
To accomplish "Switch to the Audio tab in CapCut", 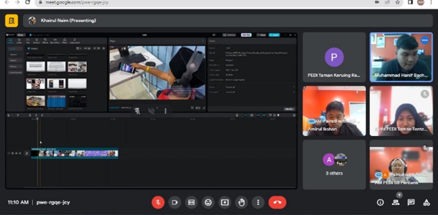I will [19, 41].
